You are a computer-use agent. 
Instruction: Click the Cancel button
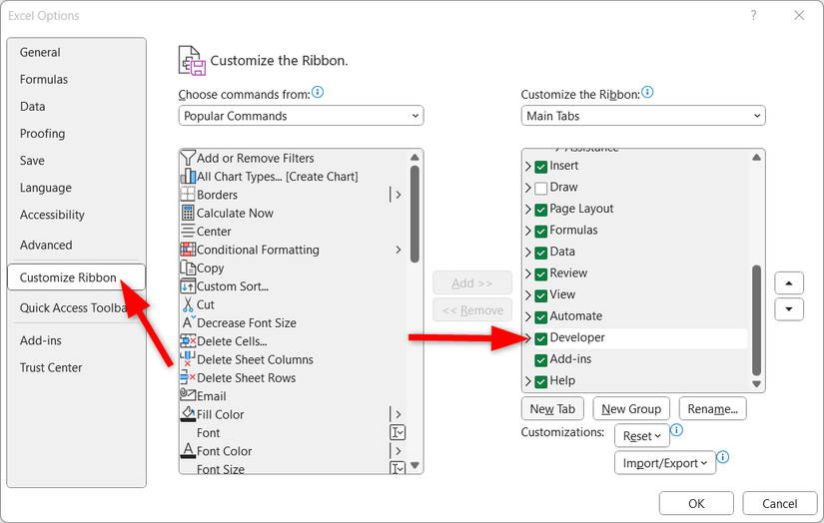(780, 504)
